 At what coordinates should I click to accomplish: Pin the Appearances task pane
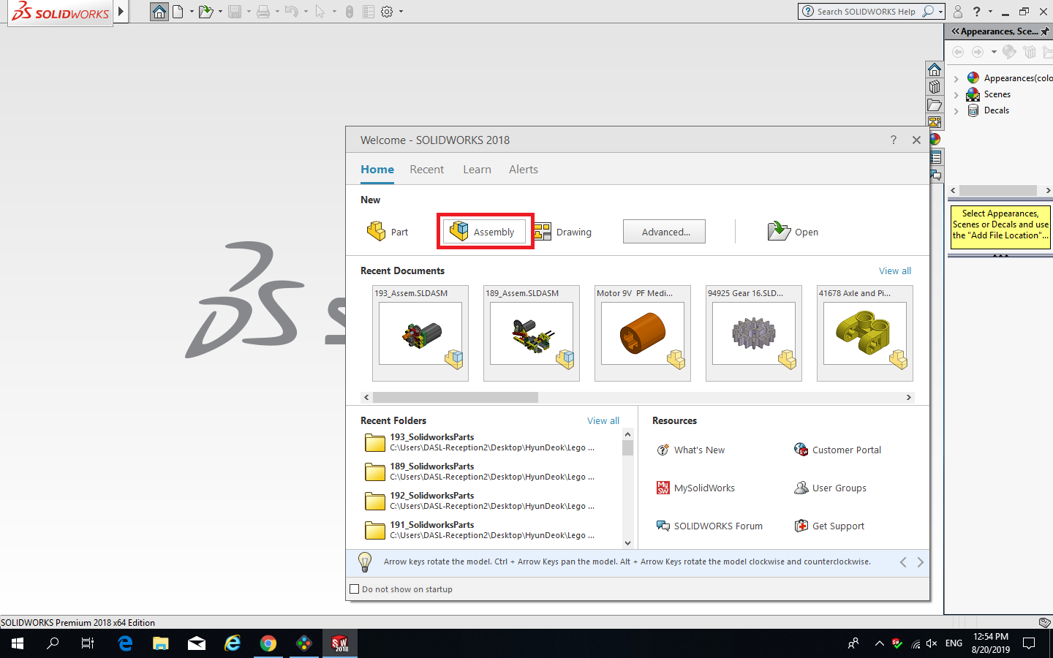click(1045, 31)
